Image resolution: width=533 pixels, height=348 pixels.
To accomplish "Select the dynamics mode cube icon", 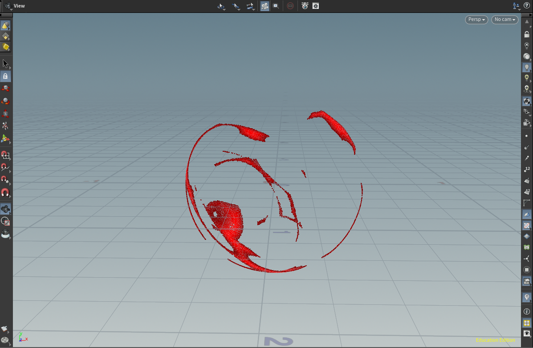I will point(5,47).
